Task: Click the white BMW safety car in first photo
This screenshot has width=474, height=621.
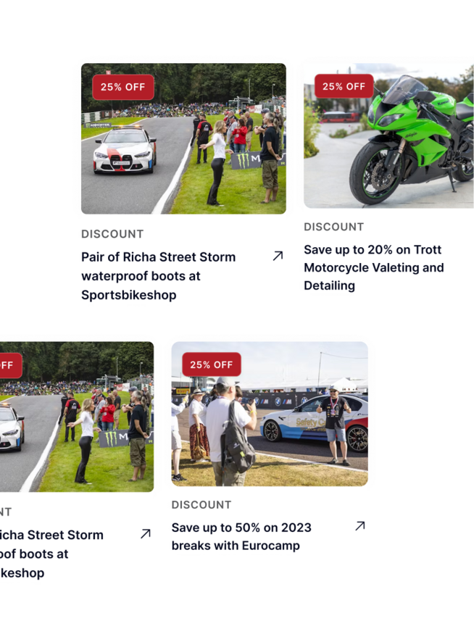Action: 125,151
